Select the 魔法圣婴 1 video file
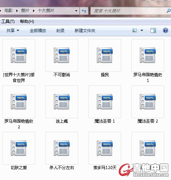This screenshot has height=180, width=171. point(105,105)
